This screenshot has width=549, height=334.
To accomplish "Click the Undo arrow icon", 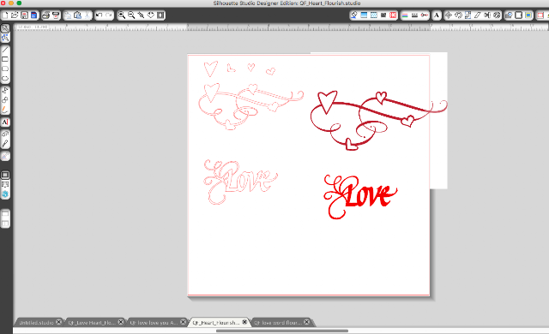I will [x=100, y=15].
